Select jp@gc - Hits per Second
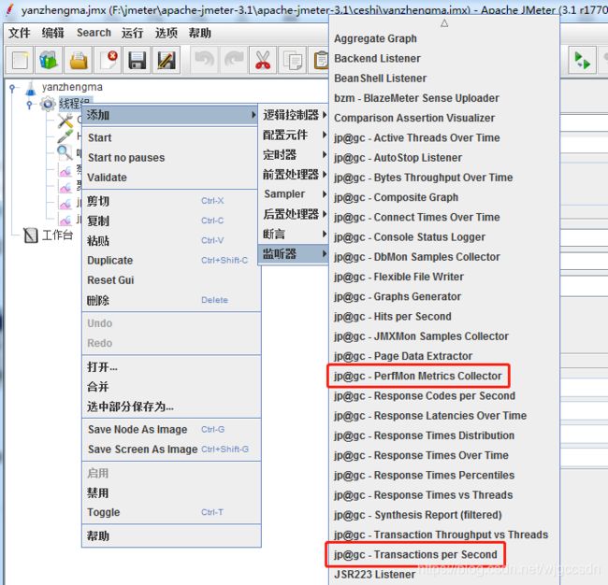This screenshot has width=608, height=585. 444,316
